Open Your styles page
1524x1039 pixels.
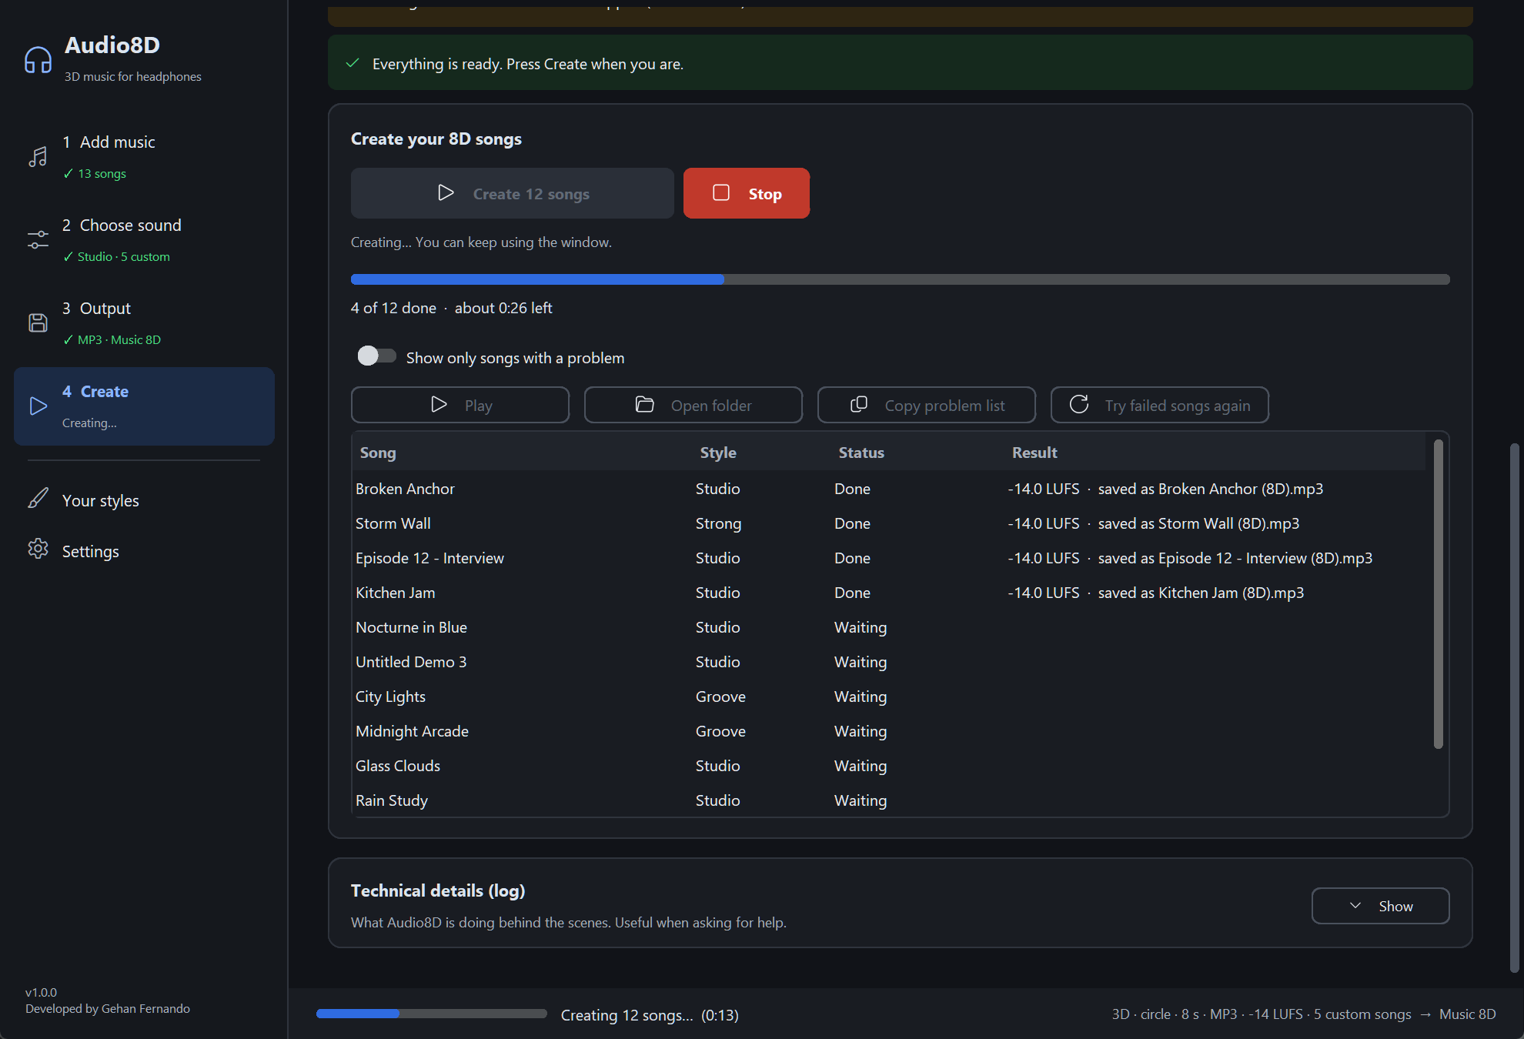[144, 500]
